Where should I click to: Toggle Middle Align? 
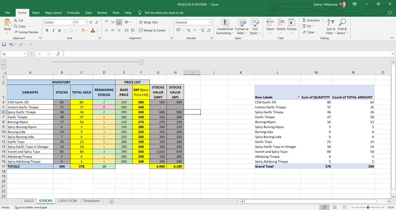[113, 22]
